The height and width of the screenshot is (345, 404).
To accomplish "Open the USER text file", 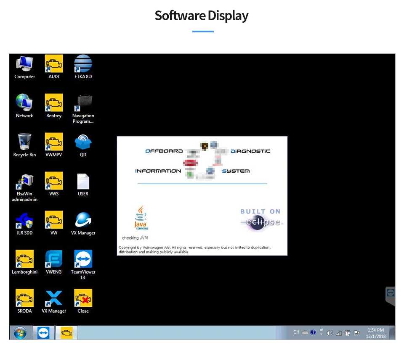I will pos(83,184).
